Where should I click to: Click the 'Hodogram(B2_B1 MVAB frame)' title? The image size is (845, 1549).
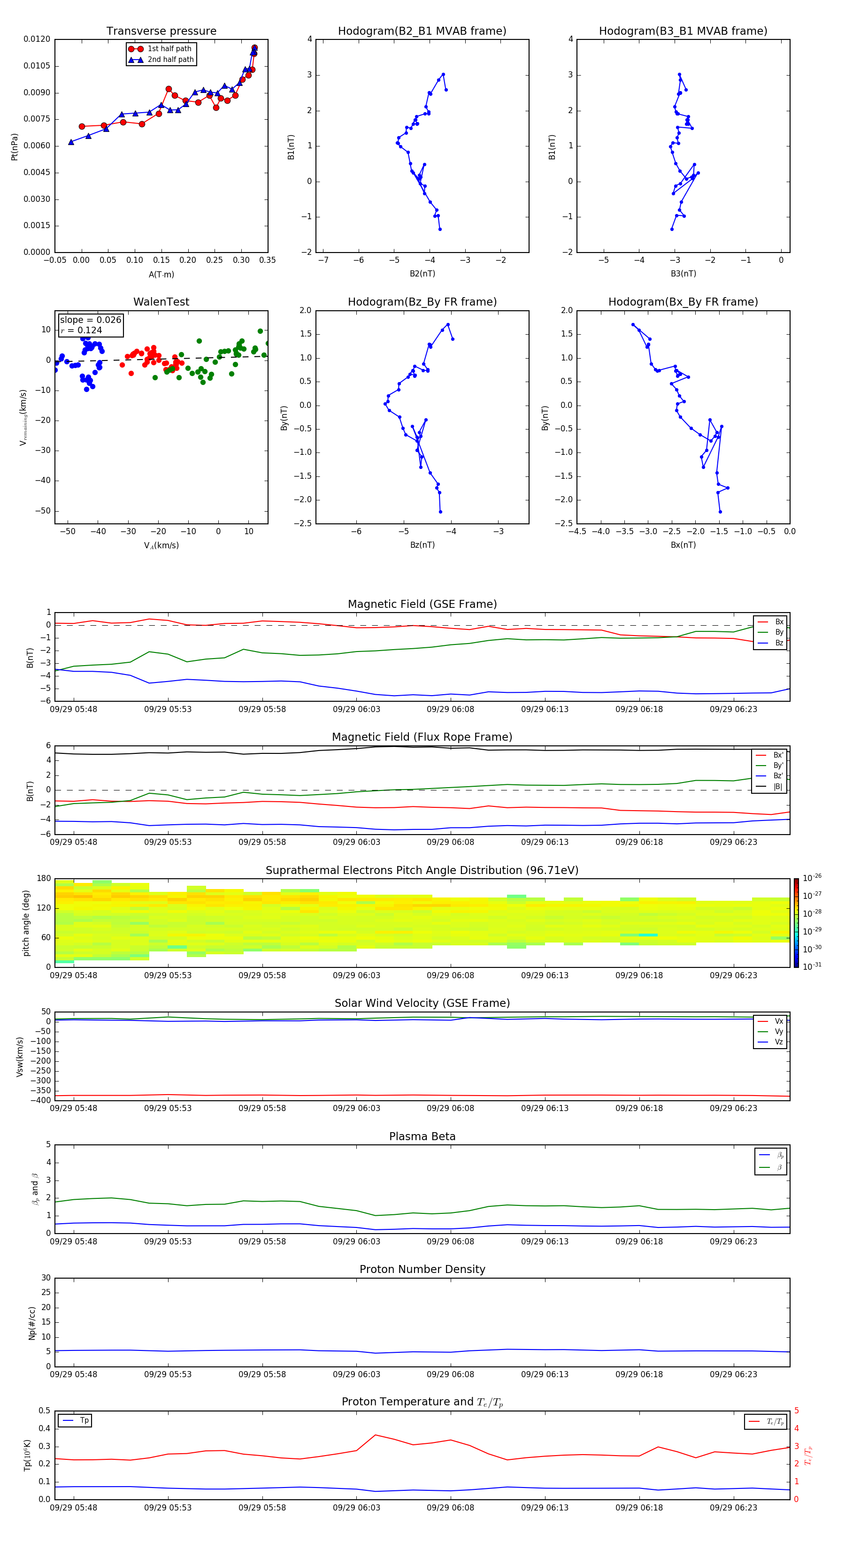click(422, 31)
